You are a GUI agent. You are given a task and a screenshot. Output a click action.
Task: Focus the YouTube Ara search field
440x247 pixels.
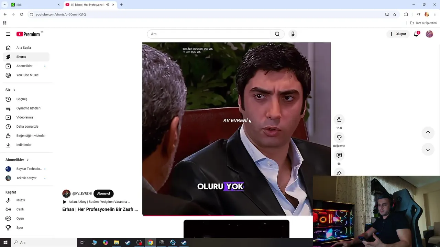coord(209,34)
